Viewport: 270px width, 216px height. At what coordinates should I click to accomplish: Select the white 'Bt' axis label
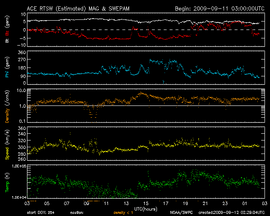(7, 40)
